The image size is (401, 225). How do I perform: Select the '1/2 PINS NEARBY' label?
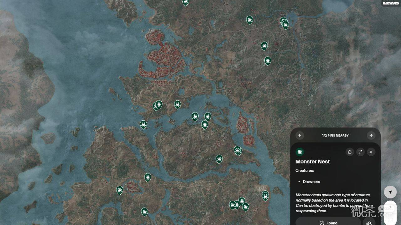[335, 136]
